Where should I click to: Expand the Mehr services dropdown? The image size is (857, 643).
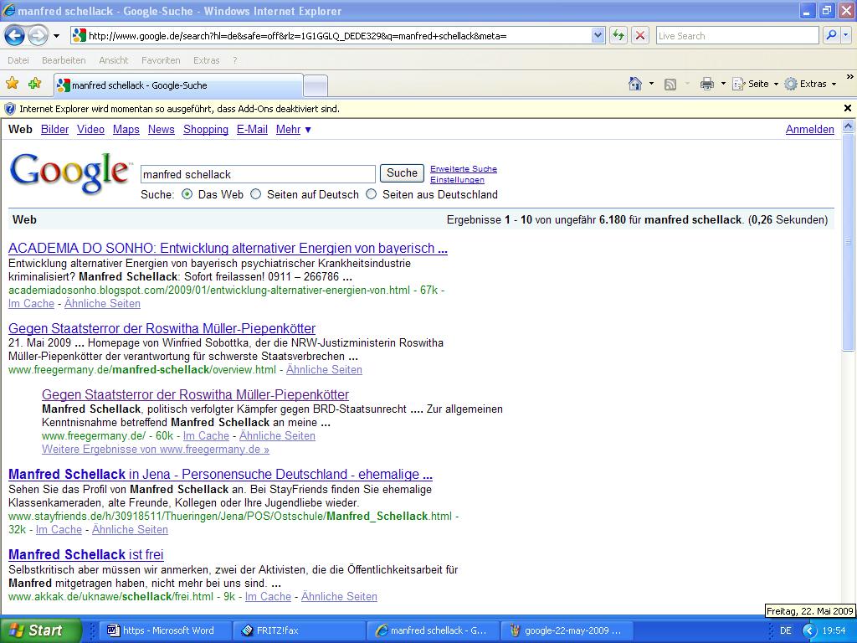(x=294, y=130)
